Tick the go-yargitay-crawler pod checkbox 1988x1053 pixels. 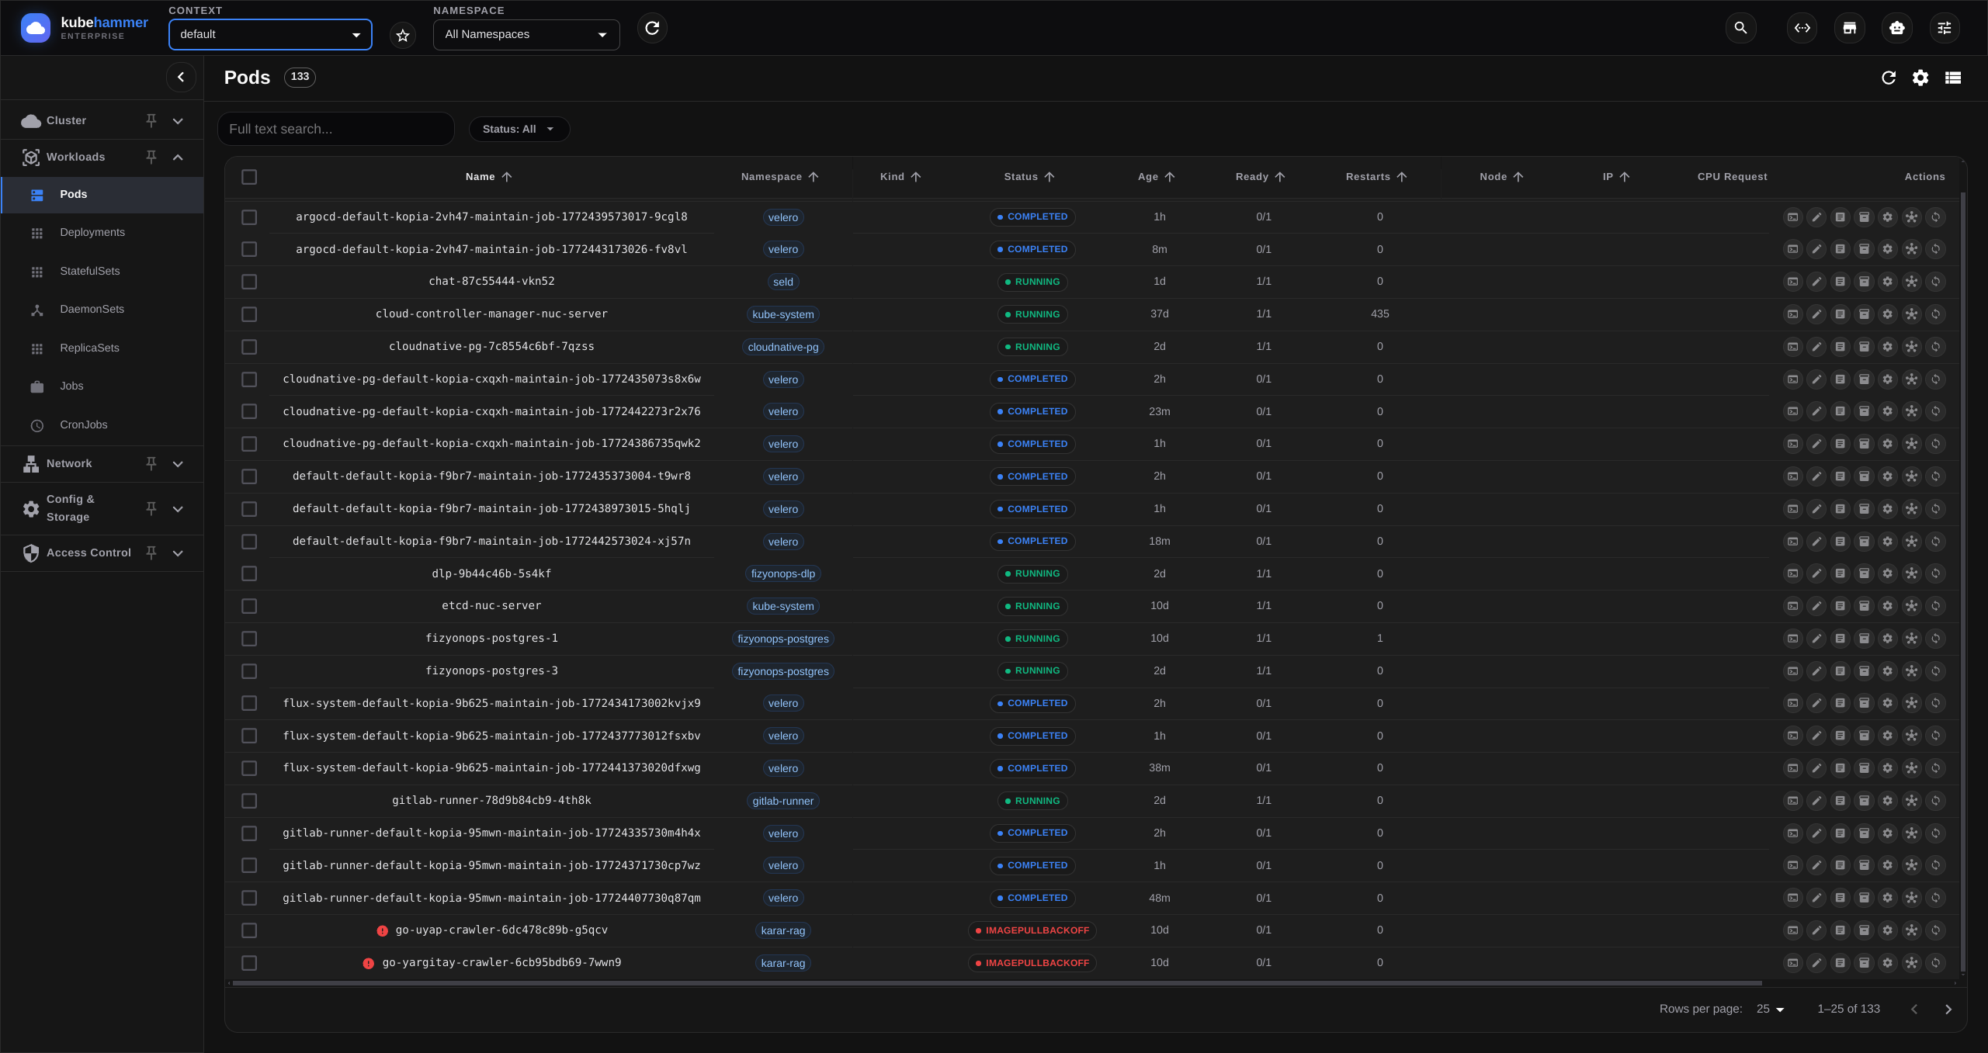coord(249,963)
